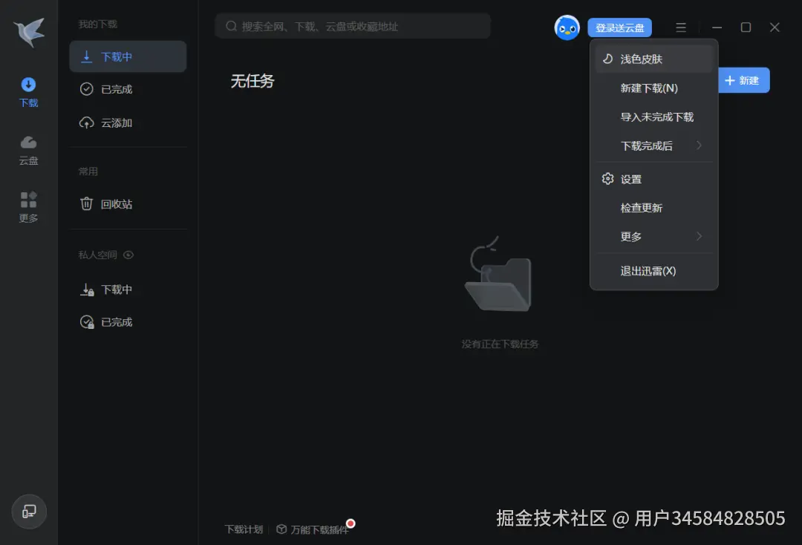Click the device icon at bottom-left rail
This screenshot has height=545, width=802.
pos(29,512)
